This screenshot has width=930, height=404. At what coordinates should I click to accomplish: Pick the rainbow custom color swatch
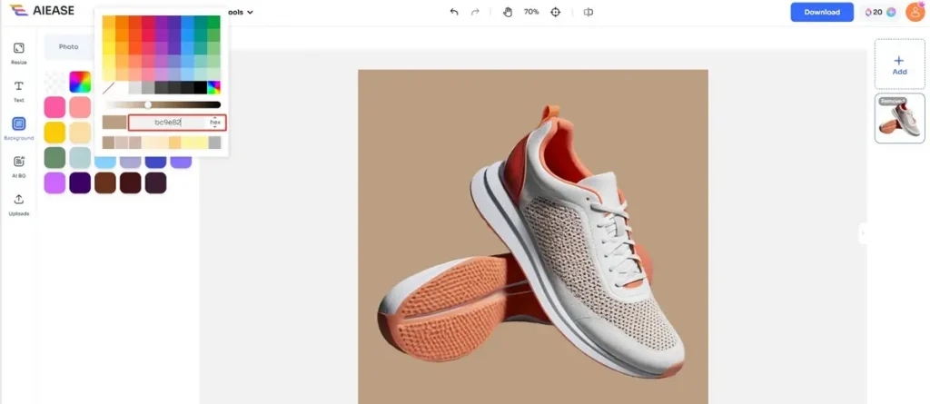[80, 82]
